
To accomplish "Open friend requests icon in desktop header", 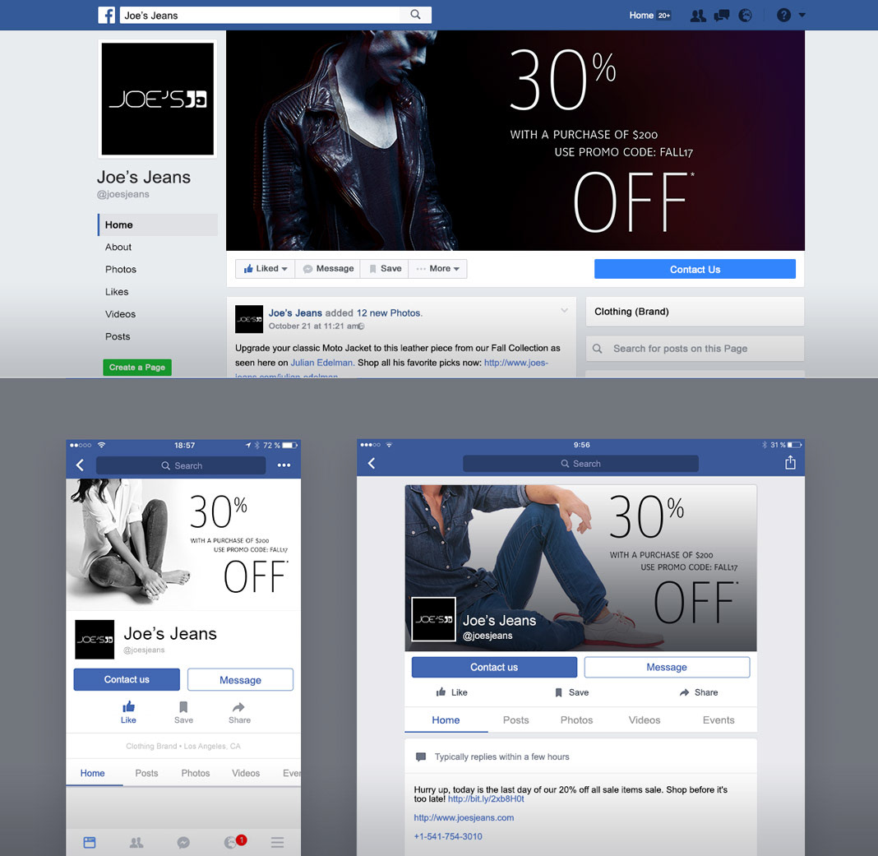I will coord(698,16).
